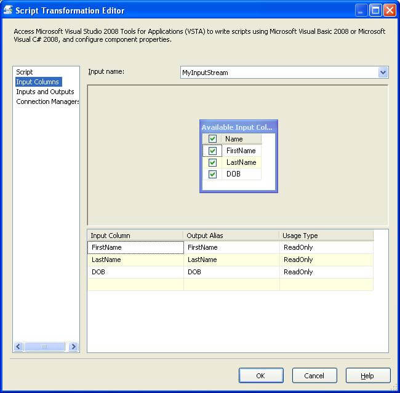
Task: Uncheck the DOB column checkbox
Action: [212, 174]
